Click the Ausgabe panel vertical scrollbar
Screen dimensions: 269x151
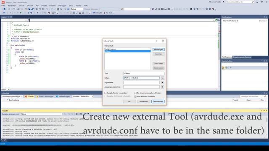coord(267,126)
